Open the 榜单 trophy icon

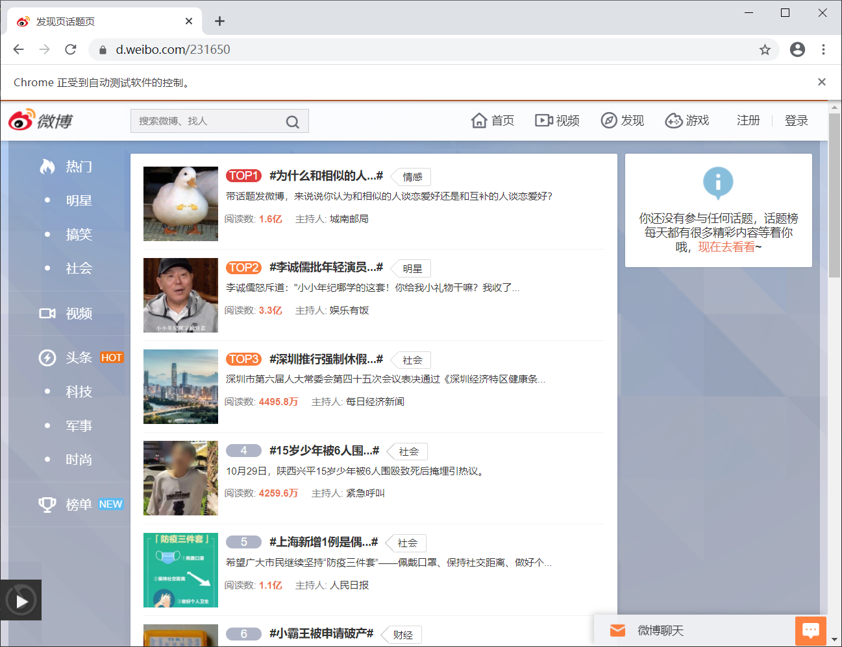[x=47, y=504]
